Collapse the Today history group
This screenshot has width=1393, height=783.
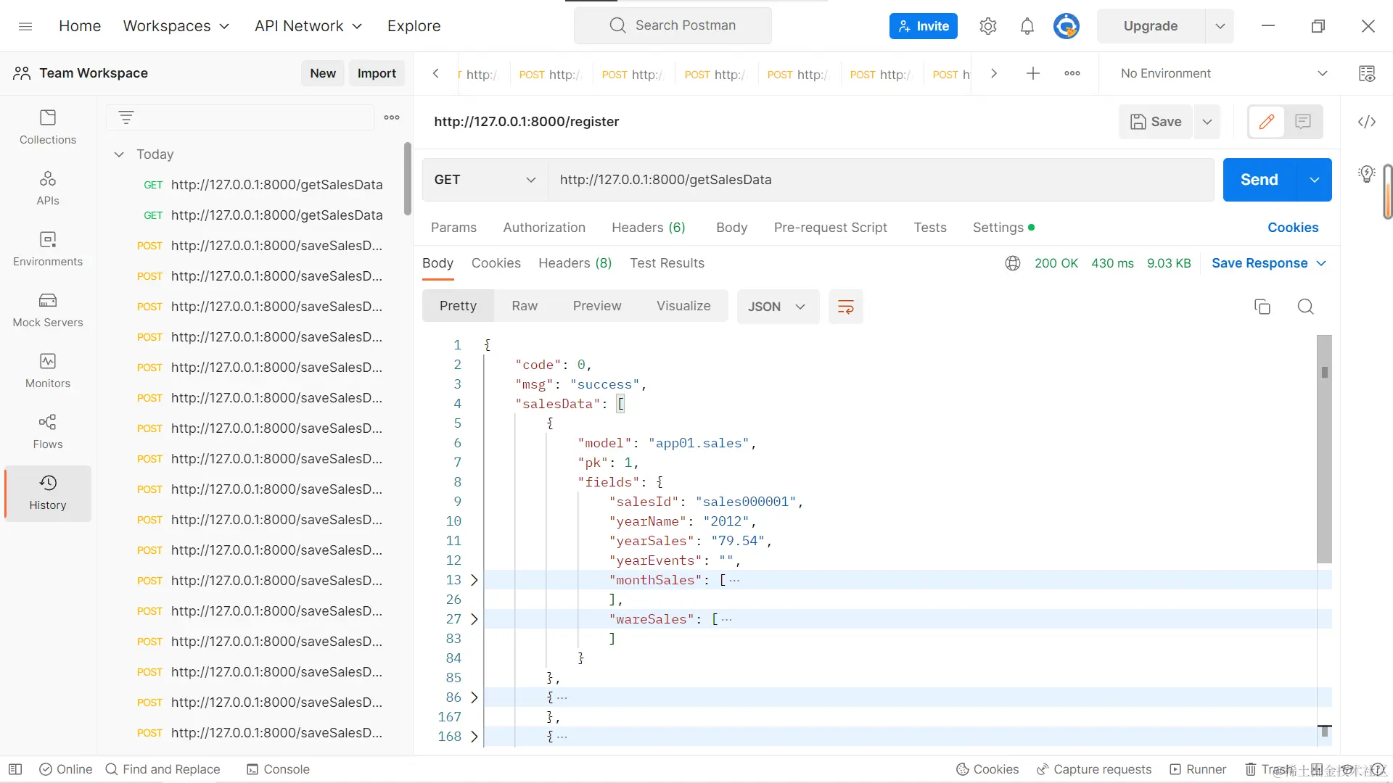(x=119, y=154)
